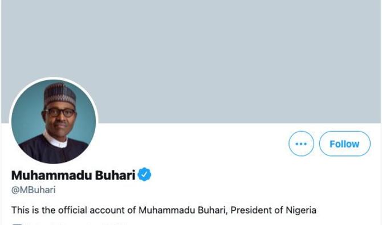This screenshot has width=382, height=225.
Task: Toggle follow state with the Follow pill
Action: pyautogui.click(x=345, y=144)
